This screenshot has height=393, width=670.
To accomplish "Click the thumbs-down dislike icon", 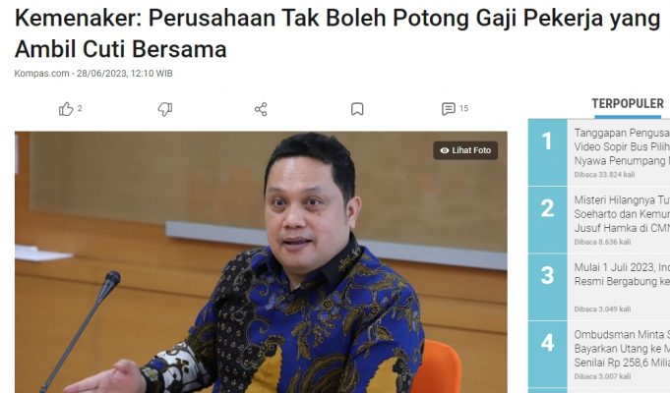I will coord(165,109).
